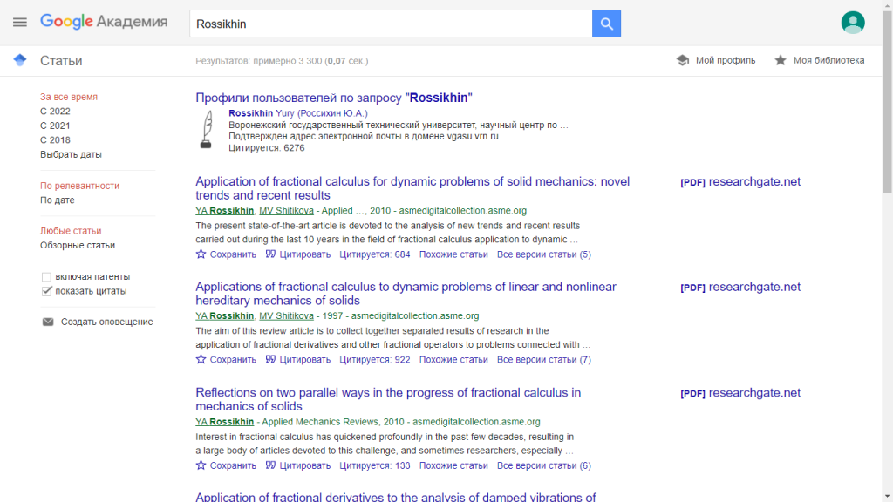This screenshot has height=502, width=893.
Task: Click 'Похожие статьи' under 'Reflections' article
Action: pos(453,465)
